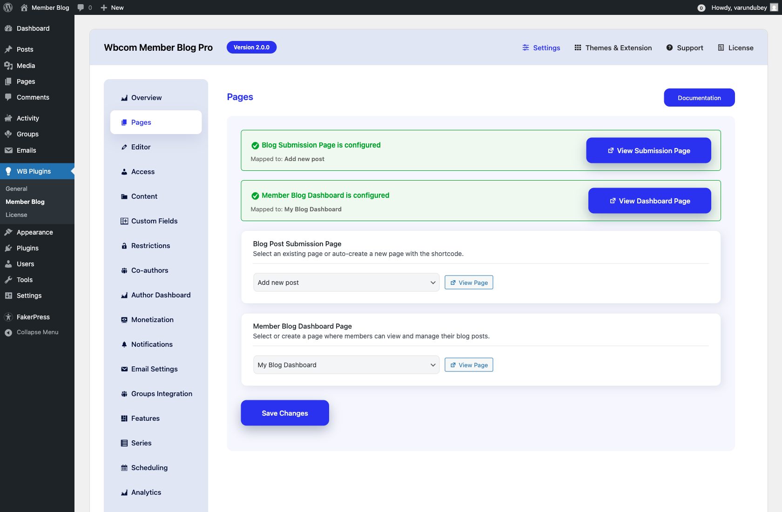Click the Analytics chart icon
Image resolution: width=782 pixels, height=512 pixels.
tap(124, 492)
